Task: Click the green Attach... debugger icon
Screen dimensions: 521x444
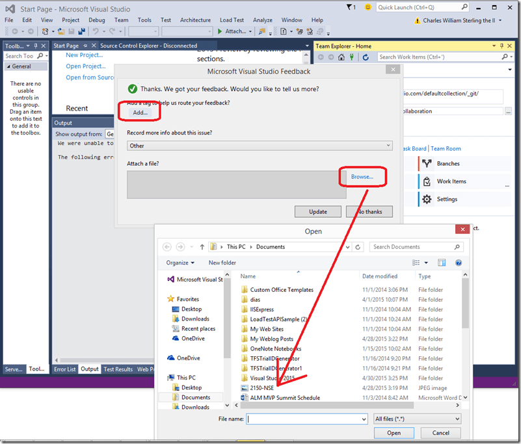Action: click(220, 31)
